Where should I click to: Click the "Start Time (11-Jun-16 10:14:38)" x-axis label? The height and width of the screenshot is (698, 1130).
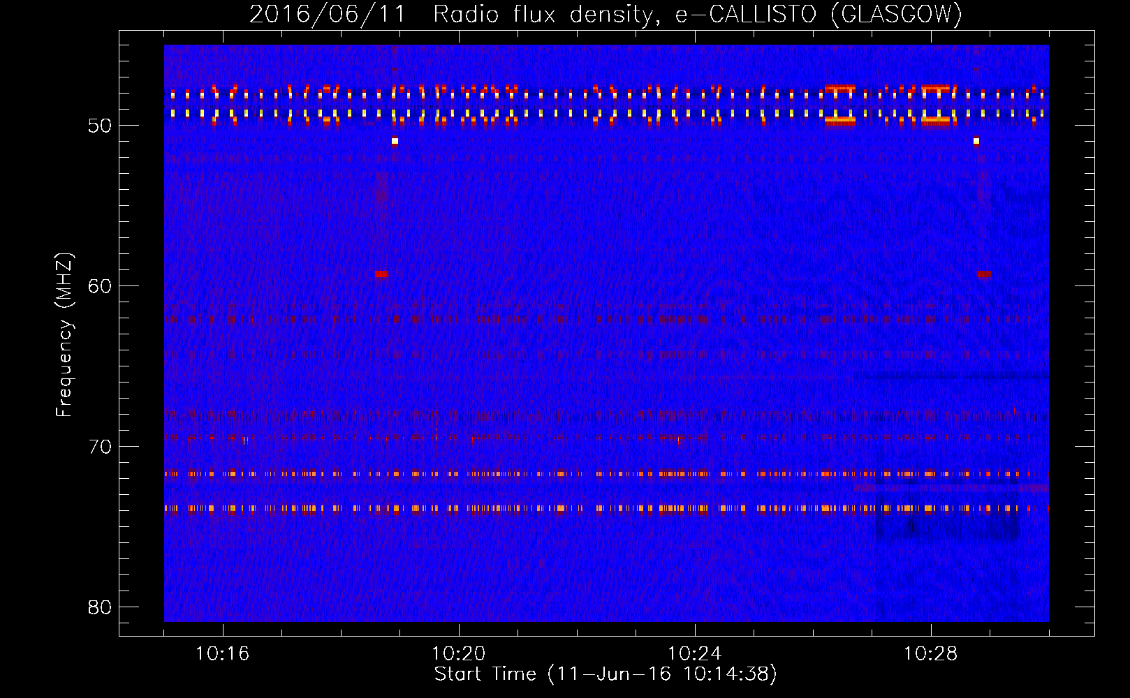[x=606, y=674]
